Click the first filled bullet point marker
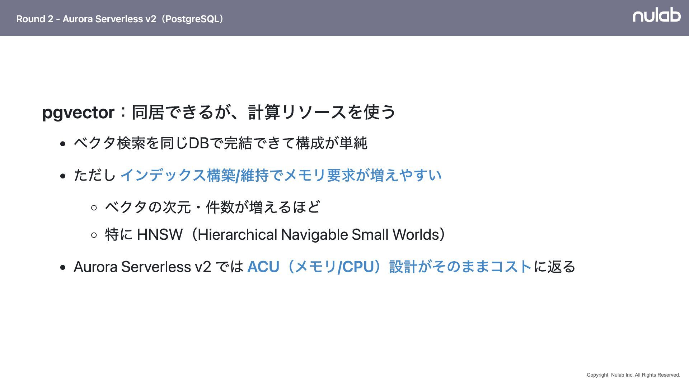Viewport: 689px width, 387px height. click(63, 144)
